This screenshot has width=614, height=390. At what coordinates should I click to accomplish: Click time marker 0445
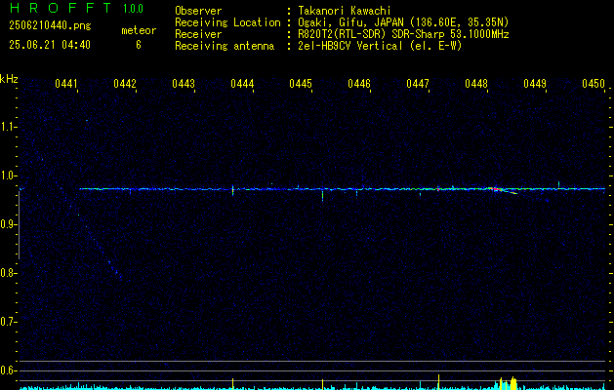[301, 84]
